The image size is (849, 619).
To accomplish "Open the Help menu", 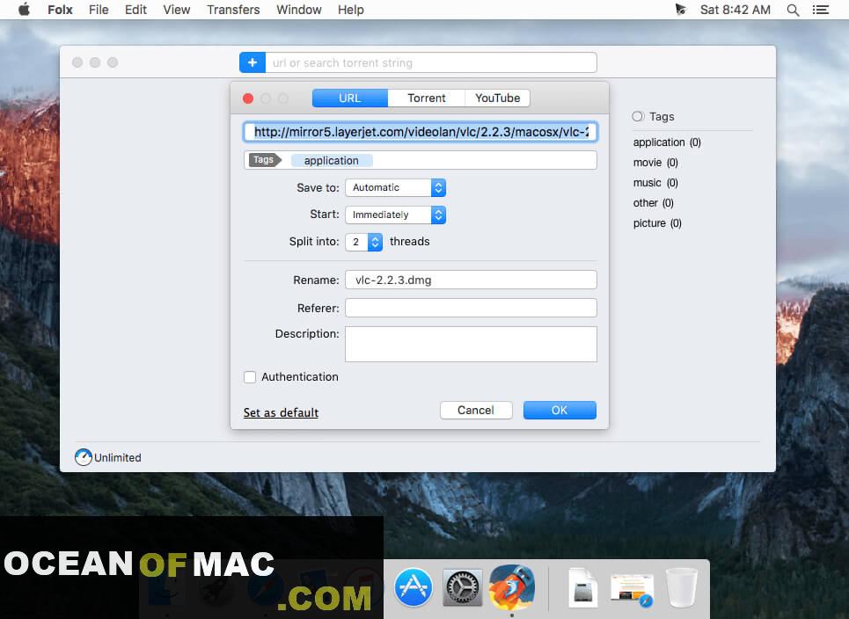I will pos(351,10).
